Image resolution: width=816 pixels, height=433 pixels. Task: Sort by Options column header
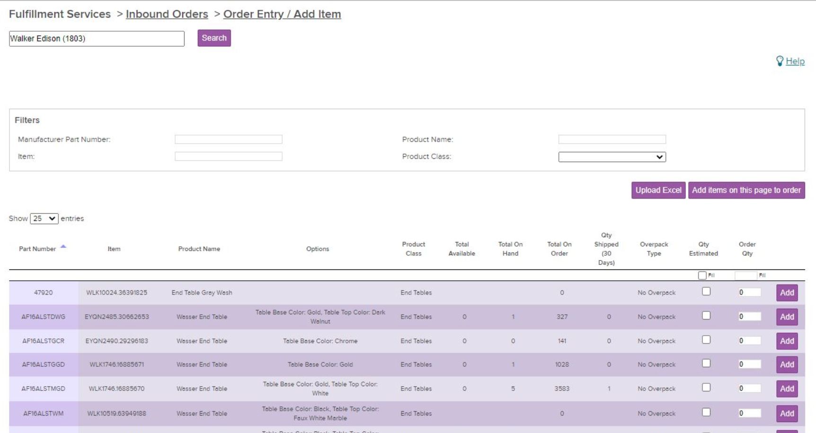click(x=317, y=249)
